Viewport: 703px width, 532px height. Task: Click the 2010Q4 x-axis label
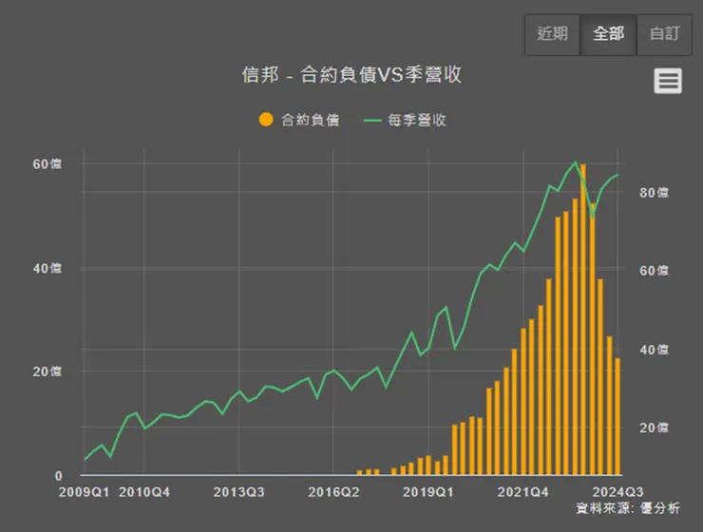pyautogui.click(x=144, y=492)
